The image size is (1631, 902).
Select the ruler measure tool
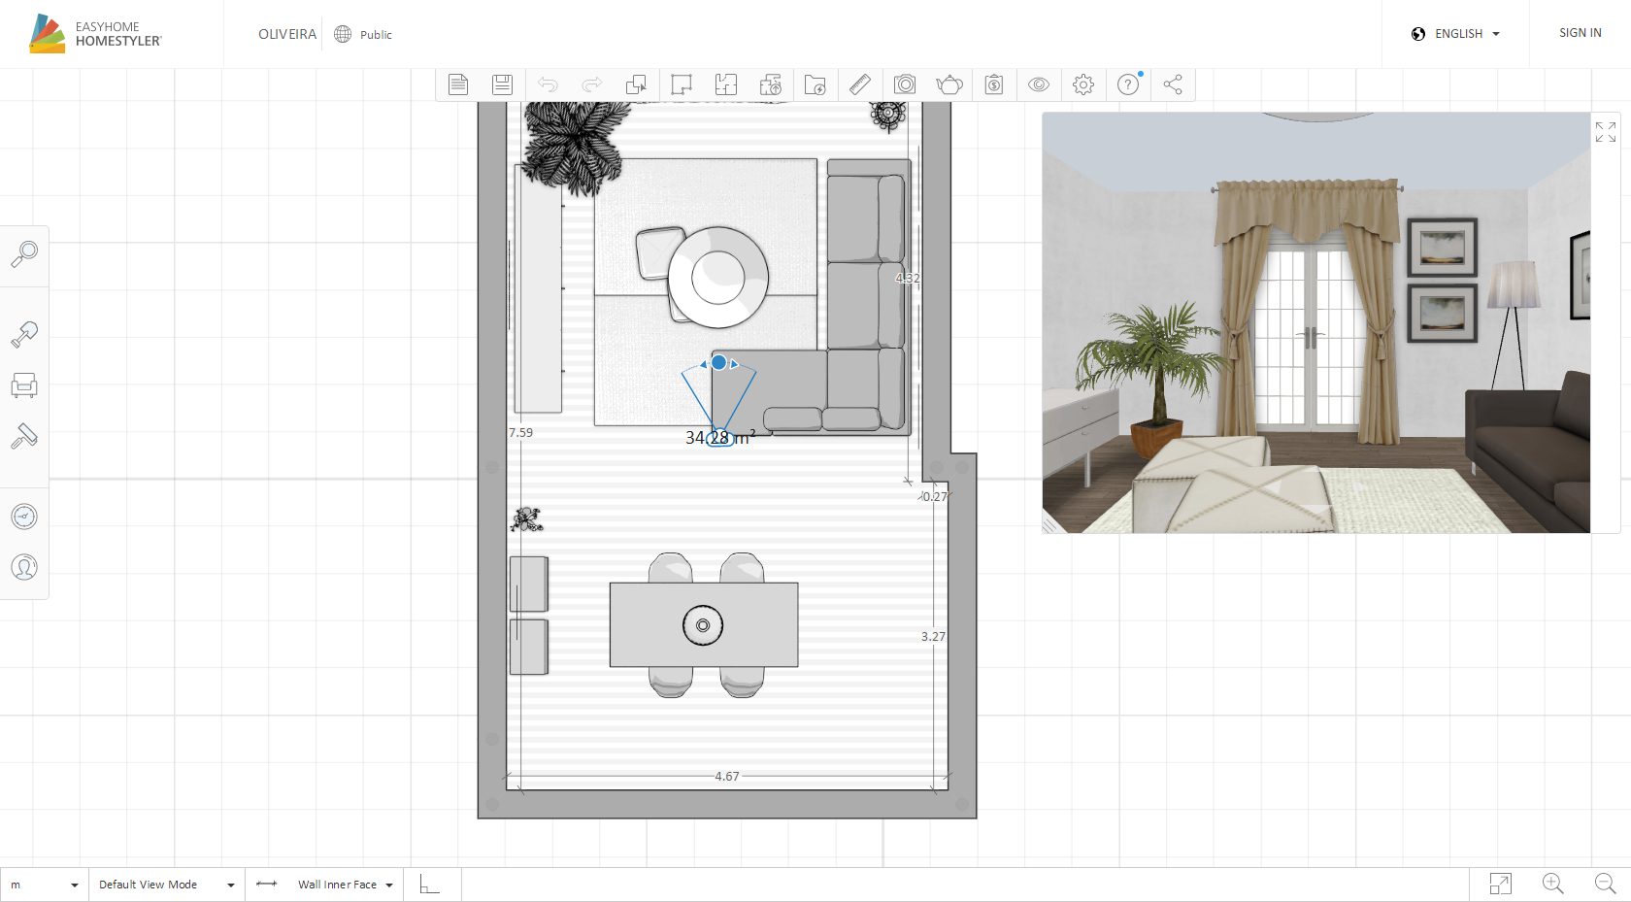(860, 84)
